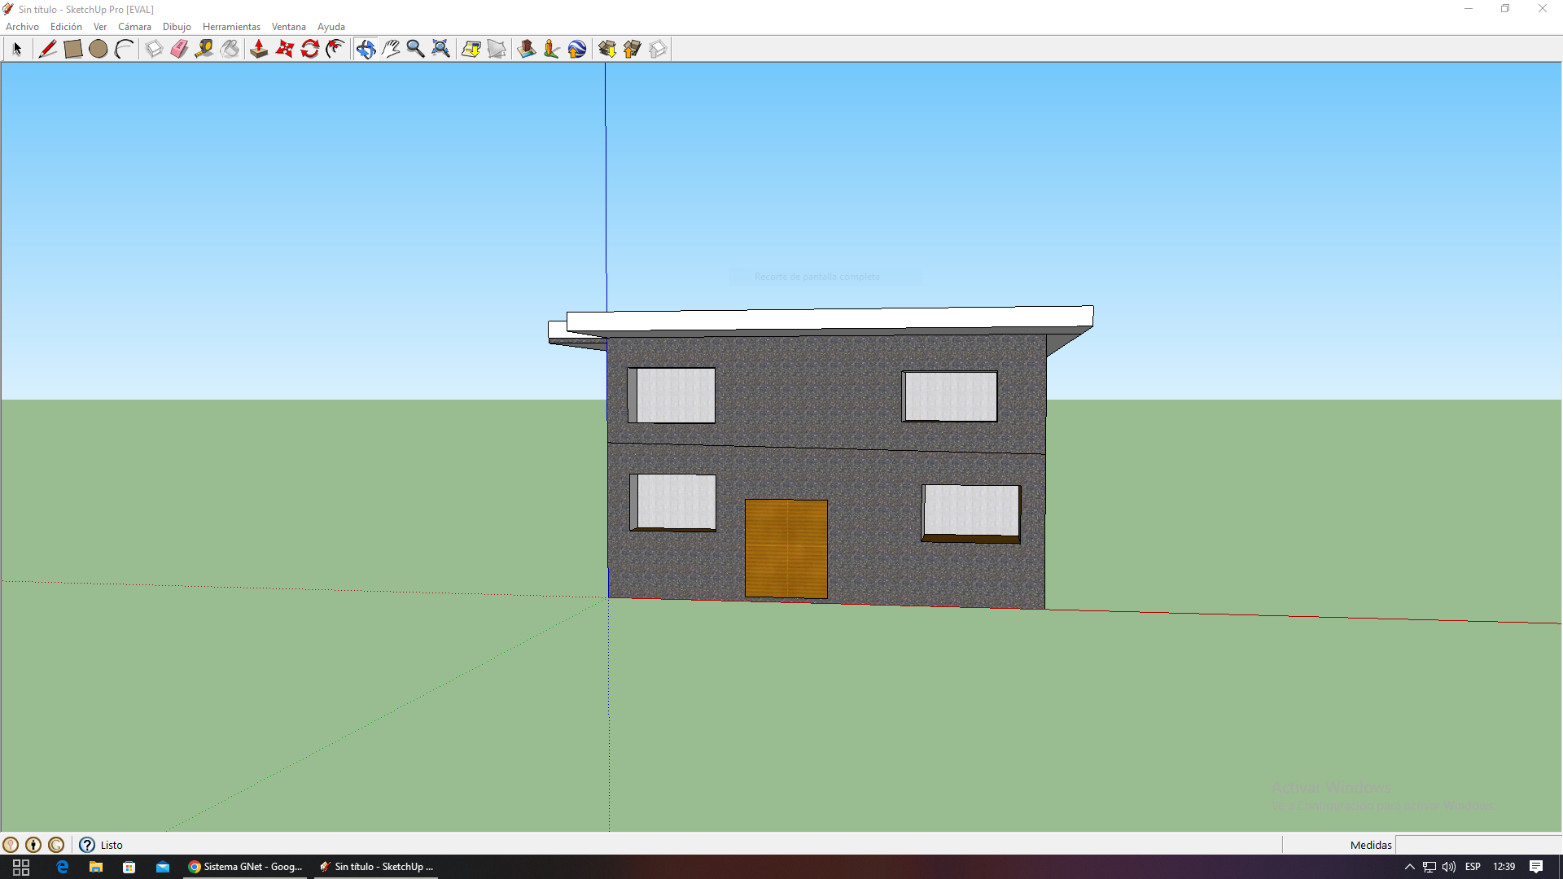
Task: Select the Rectangle drawing tool
Action: pos(72,49)
